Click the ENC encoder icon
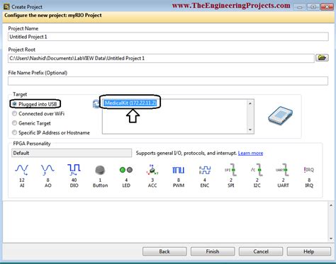 (x=205, y=170)
